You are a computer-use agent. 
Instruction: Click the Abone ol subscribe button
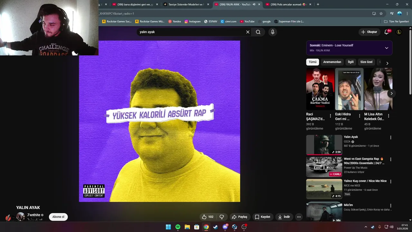58,217
